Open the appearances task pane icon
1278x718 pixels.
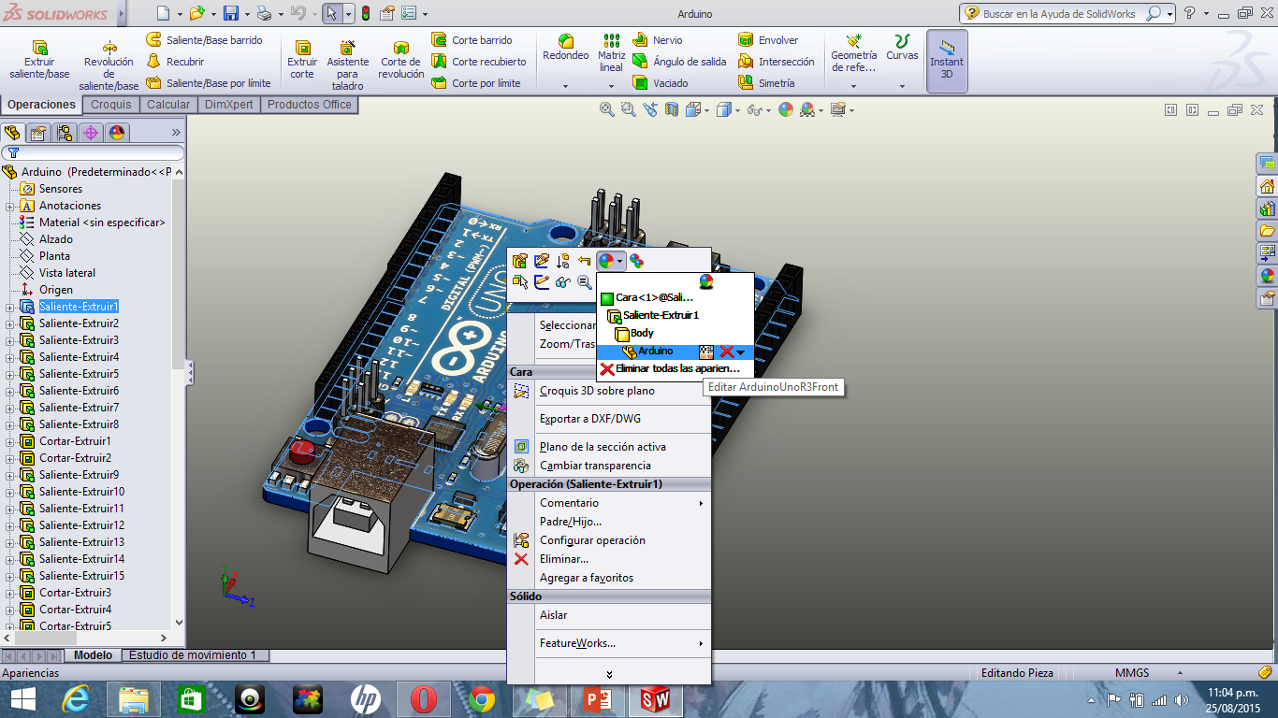[1267, 276]
